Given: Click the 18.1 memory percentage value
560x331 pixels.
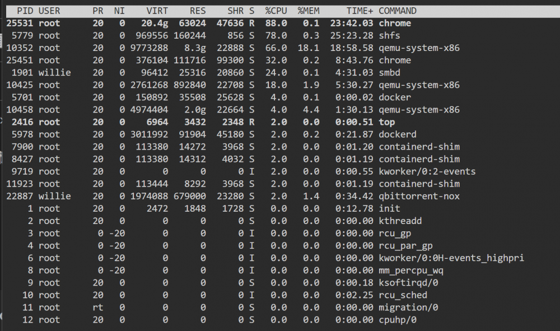Looking at the screenshot, I should pyautogui.click(x=309, y=48).
